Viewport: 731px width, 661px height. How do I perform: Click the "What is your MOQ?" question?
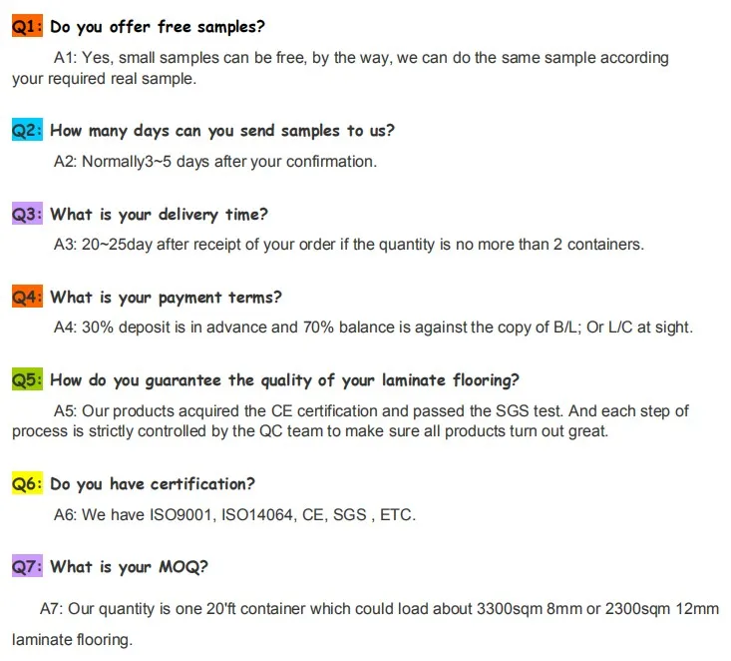[130, 567]
